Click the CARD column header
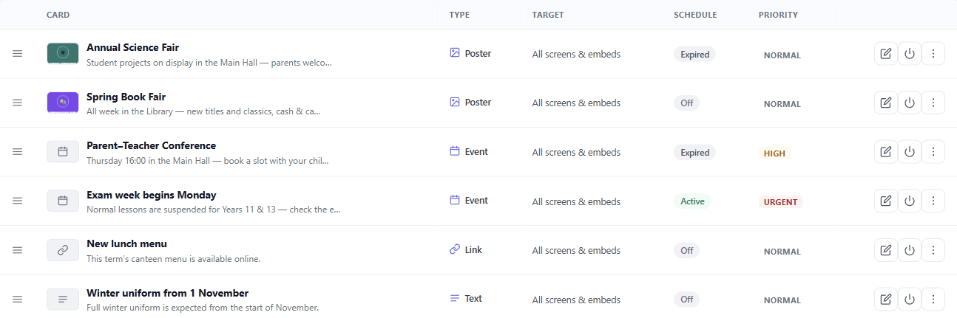 (x=58, y=15)
